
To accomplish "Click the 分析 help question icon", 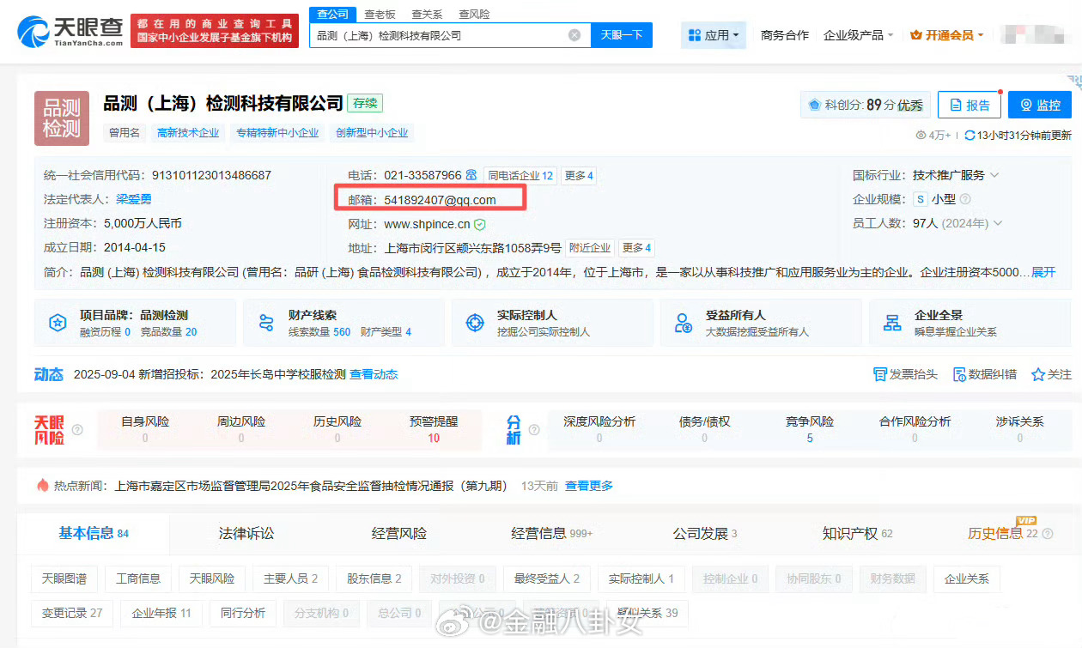I will coord(535,429).
